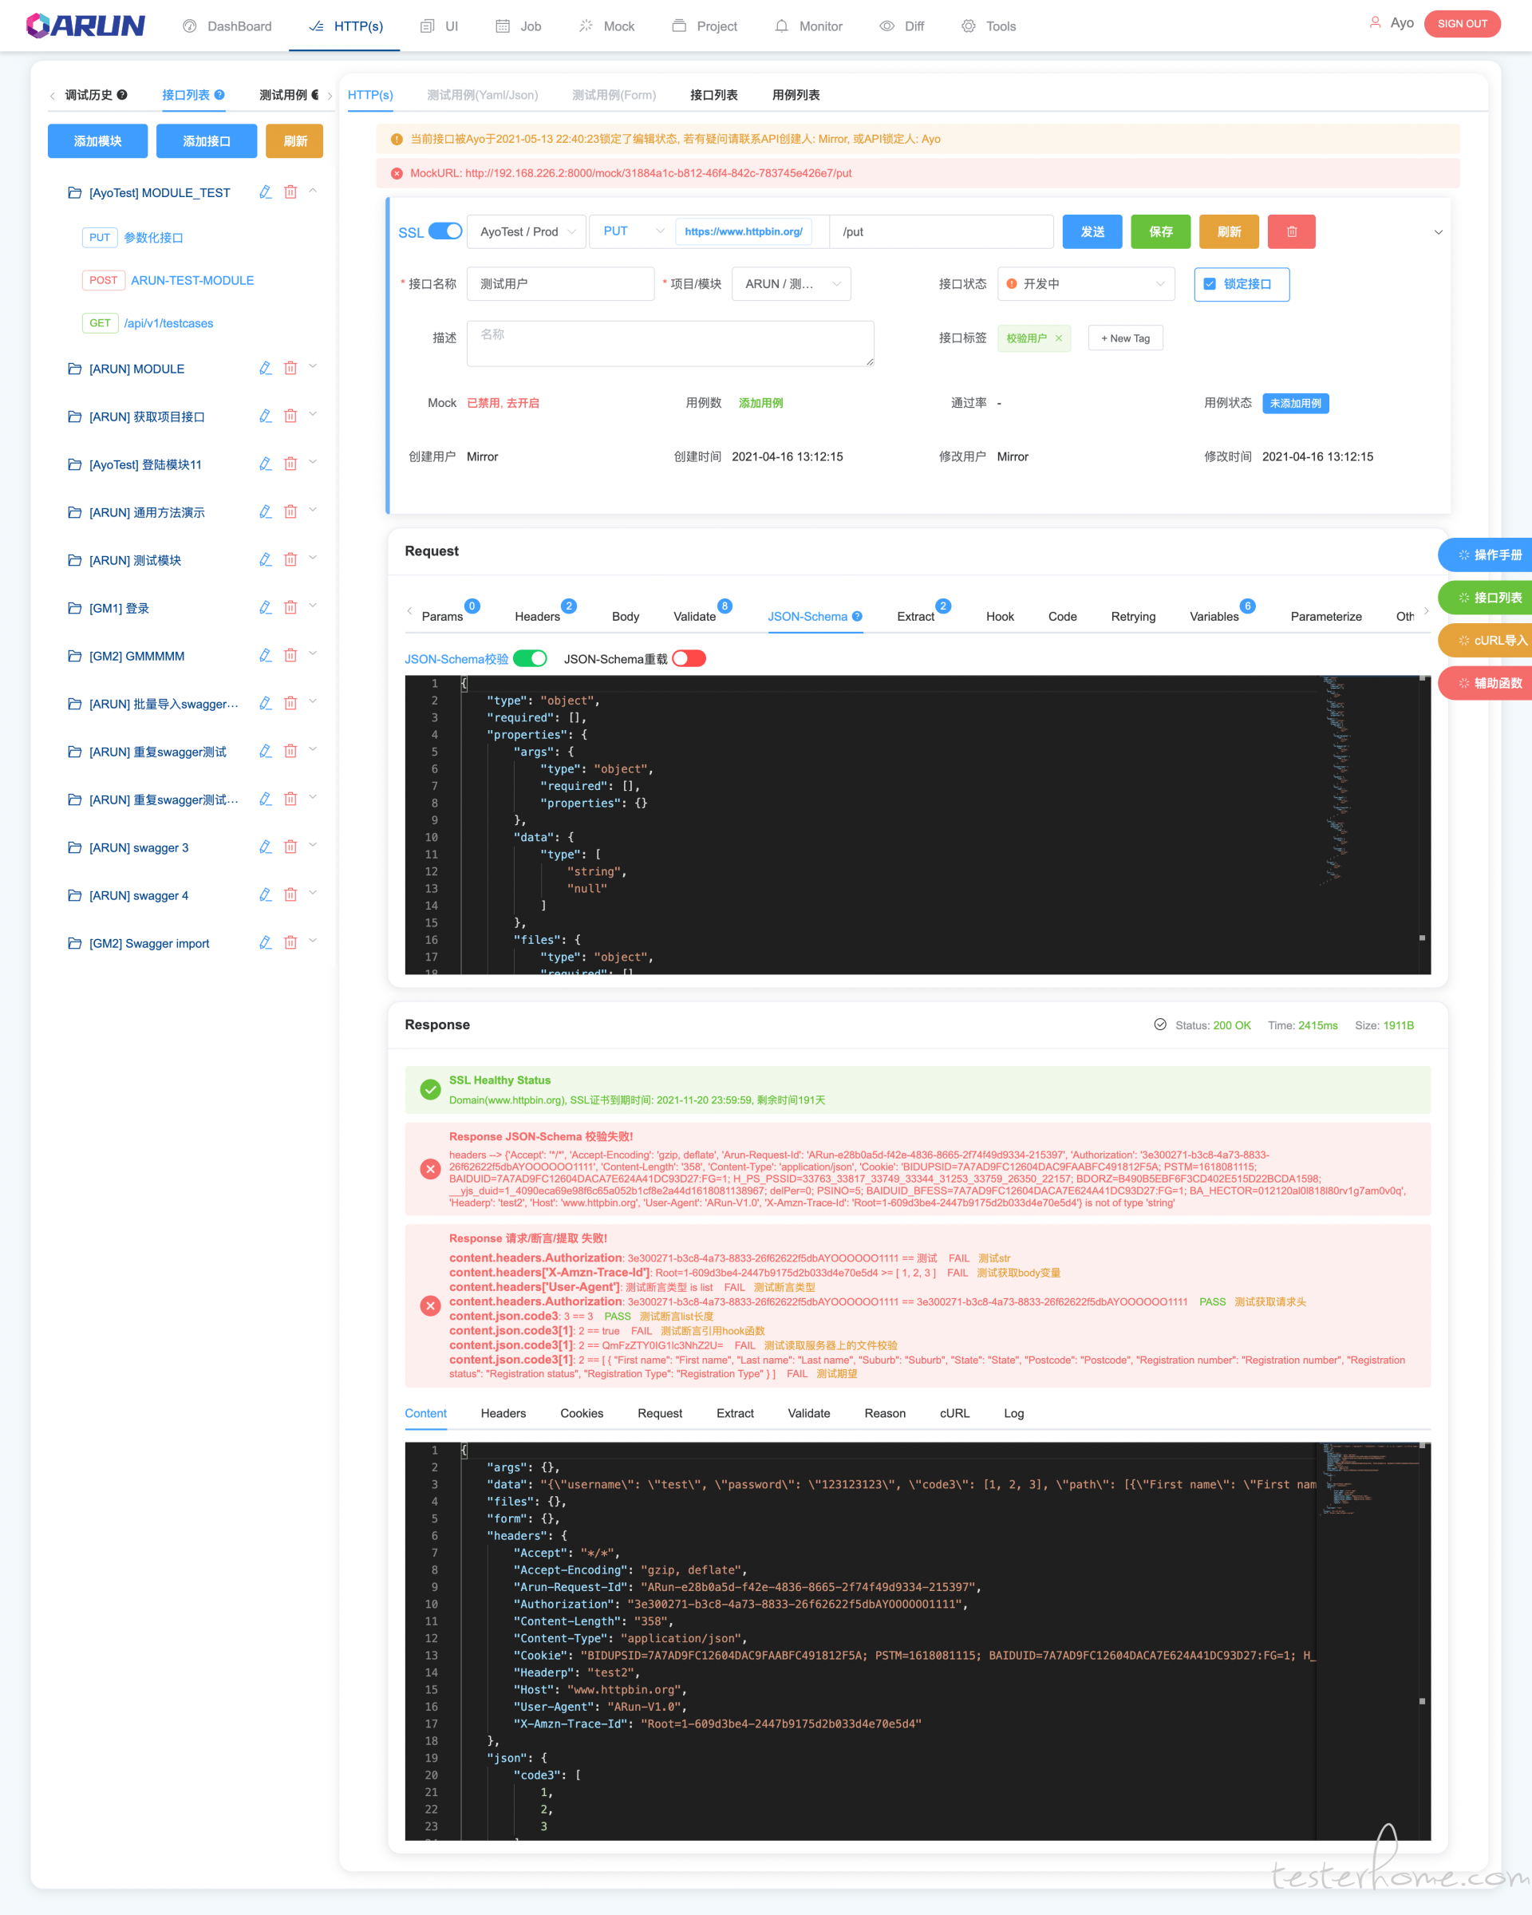Open the 项目/模块 ARUN dropdown
Viewport: 1532px width, 1915px height.
(792, 284)
